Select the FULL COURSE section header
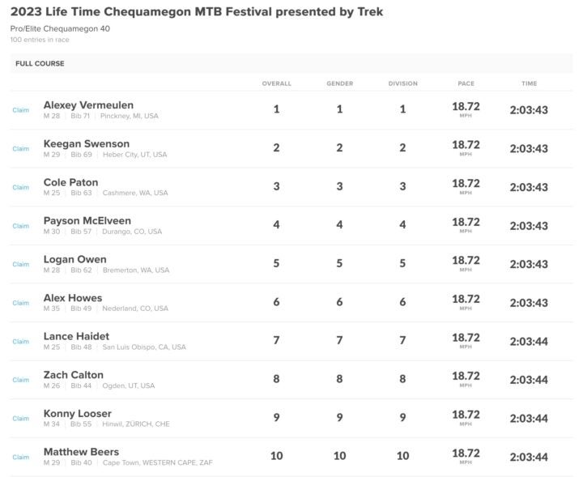583x477 pixels. click(x=40, y=64)
